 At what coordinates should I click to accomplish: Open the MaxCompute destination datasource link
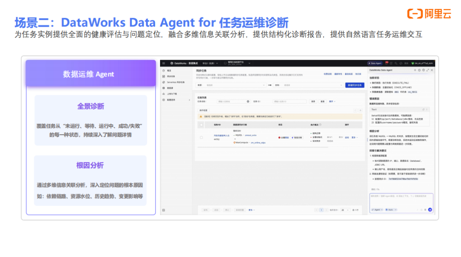coord(258,143)
